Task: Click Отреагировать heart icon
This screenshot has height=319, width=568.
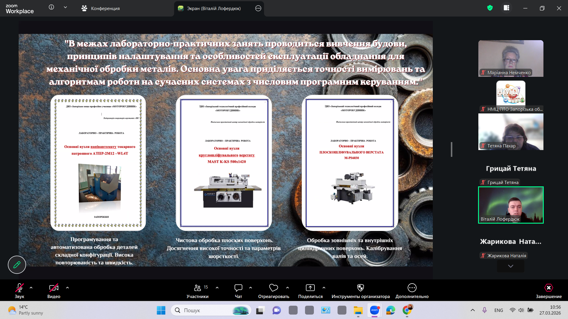Action: point(273,291)
